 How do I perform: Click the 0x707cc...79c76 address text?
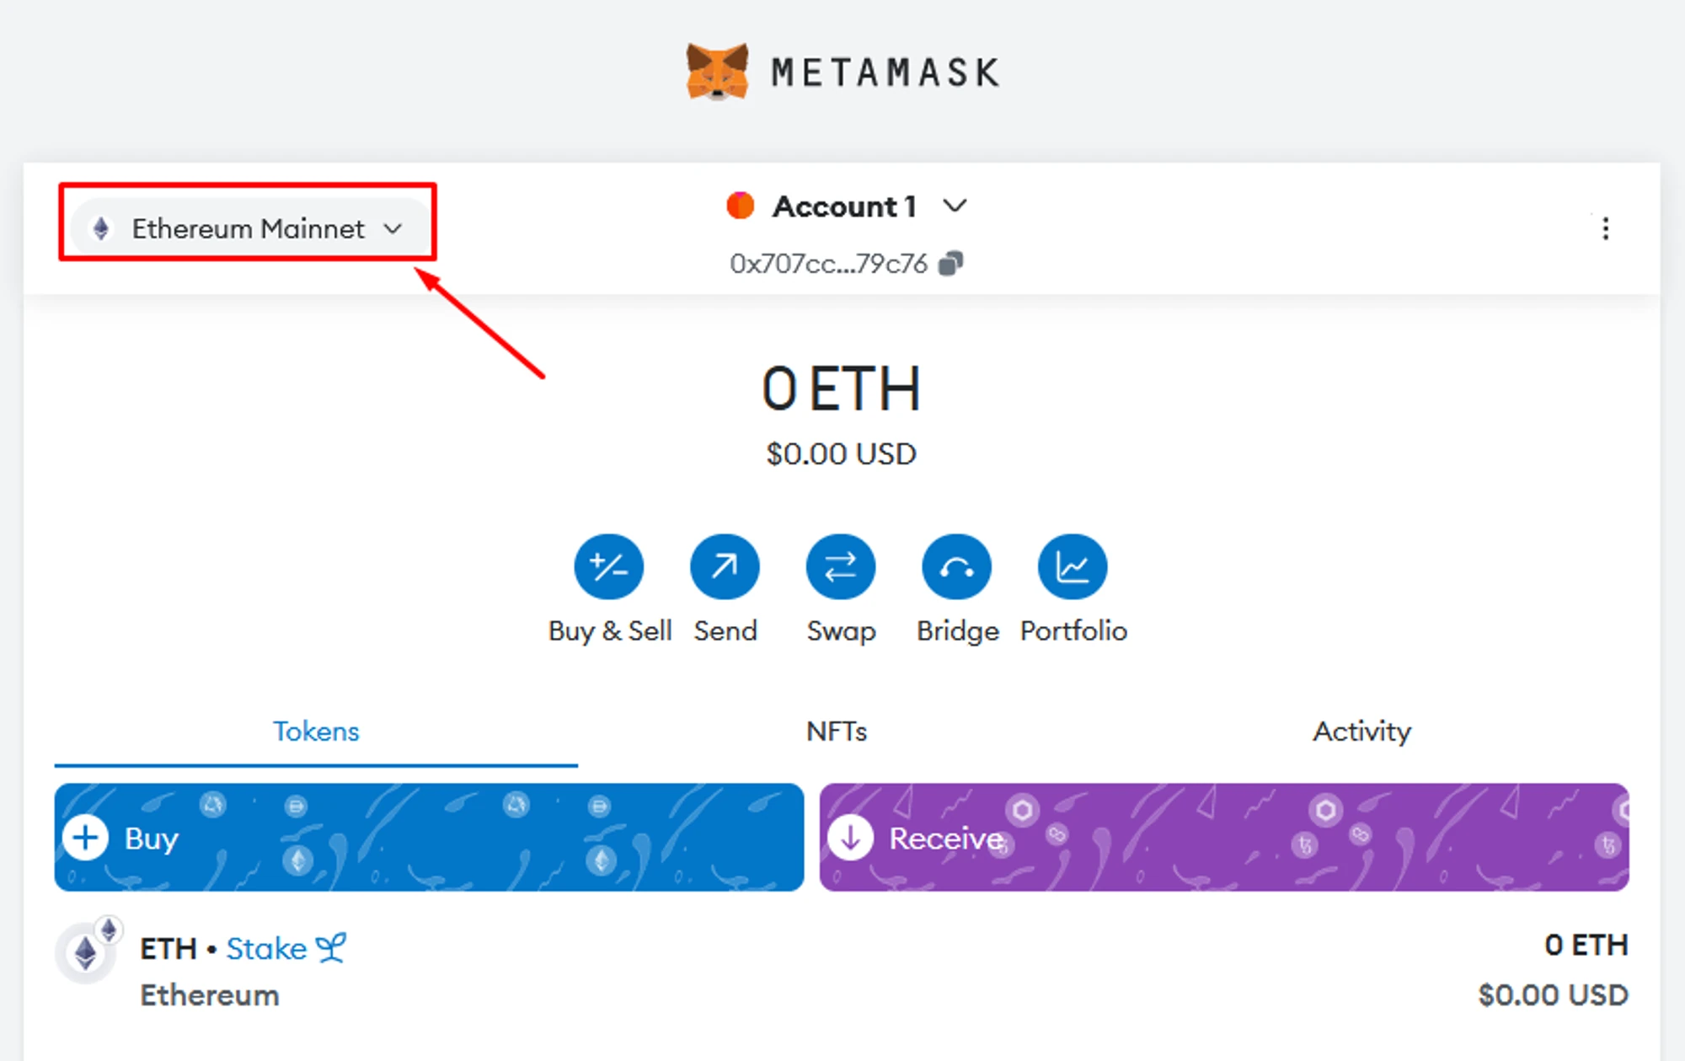point(828,264)
